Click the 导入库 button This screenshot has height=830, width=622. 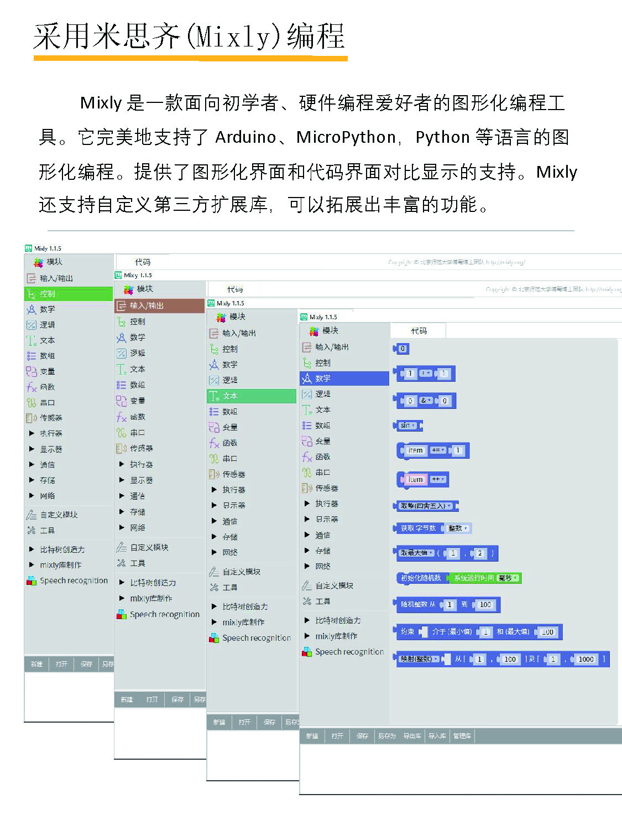[x=437, y=736]
